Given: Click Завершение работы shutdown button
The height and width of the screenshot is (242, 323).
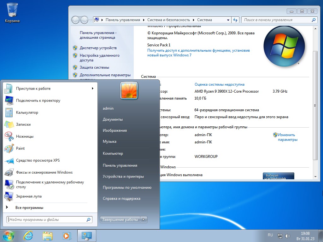Looking at the screenshot, I should pyautogui.click(x=120, y=220).
